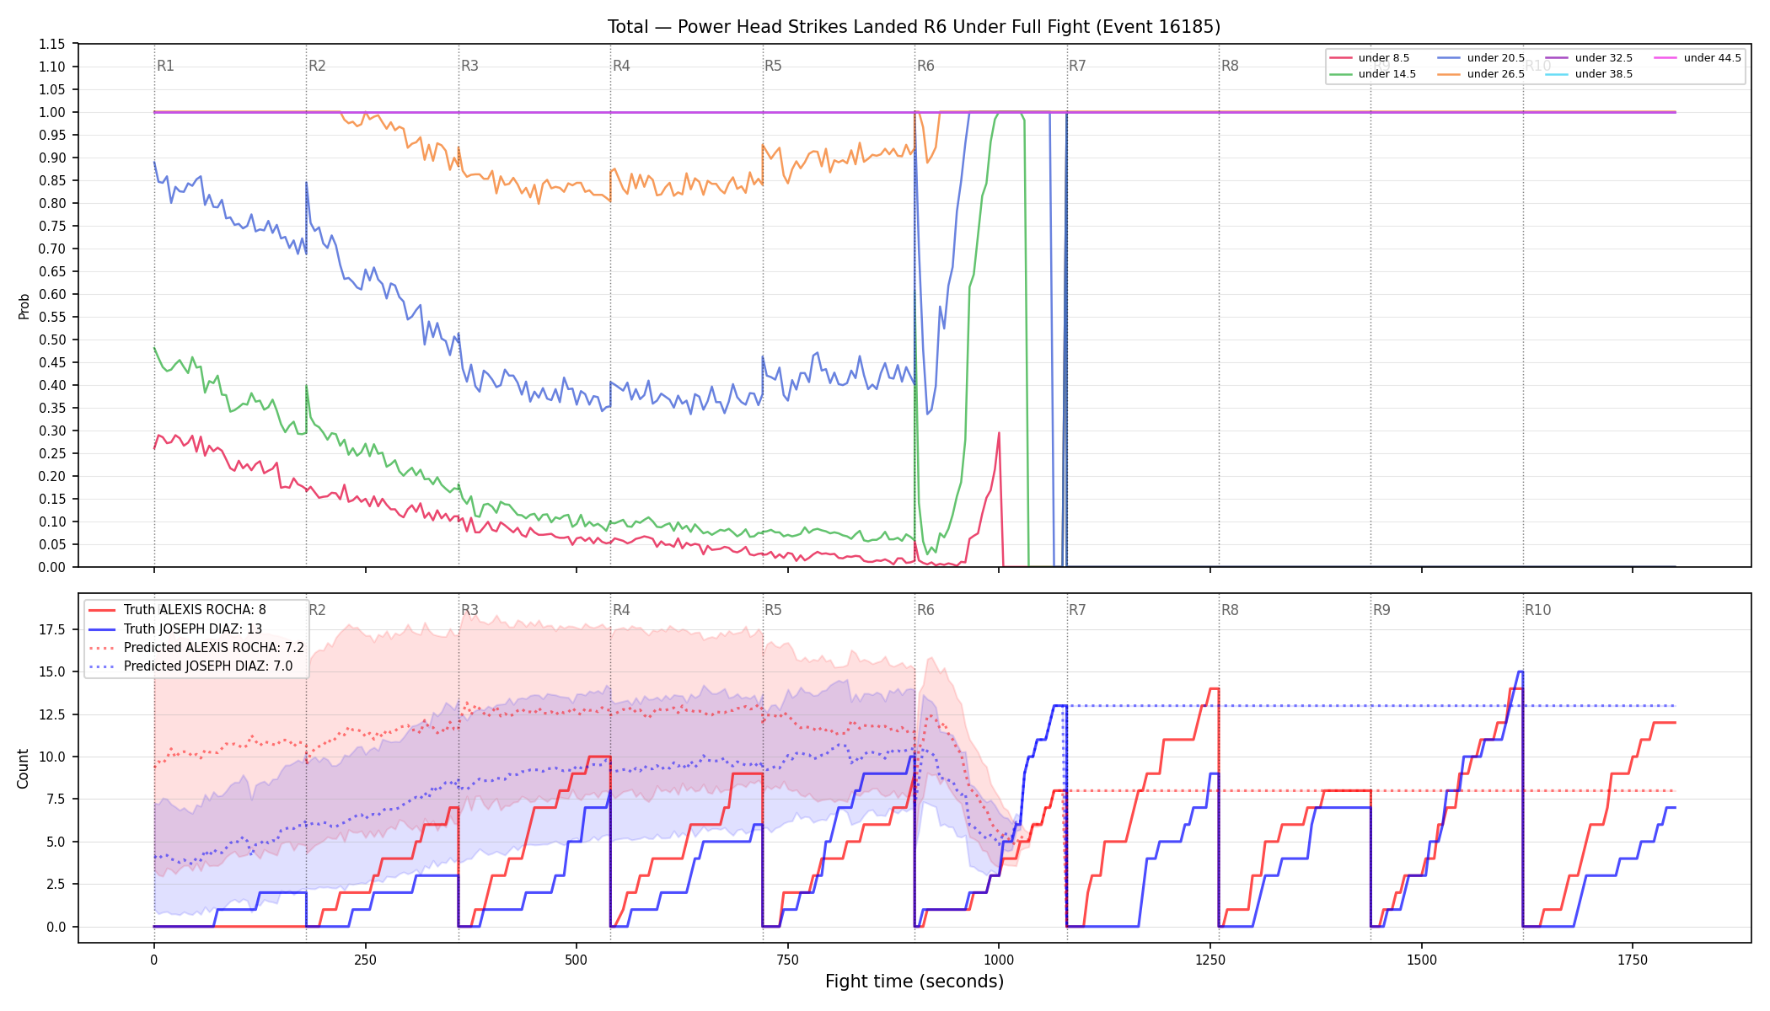This screenshot has height=1011, width=1770.
Task: Click the 'Prob' y-axis label
Action: [x=24, y=306]
